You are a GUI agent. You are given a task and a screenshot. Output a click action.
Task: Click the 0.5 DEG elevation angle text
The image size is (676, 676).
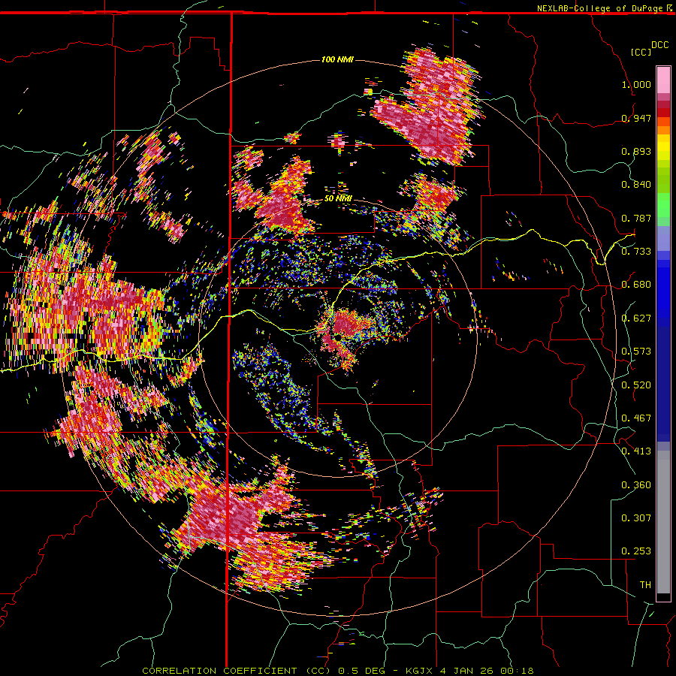click(361, 671)
